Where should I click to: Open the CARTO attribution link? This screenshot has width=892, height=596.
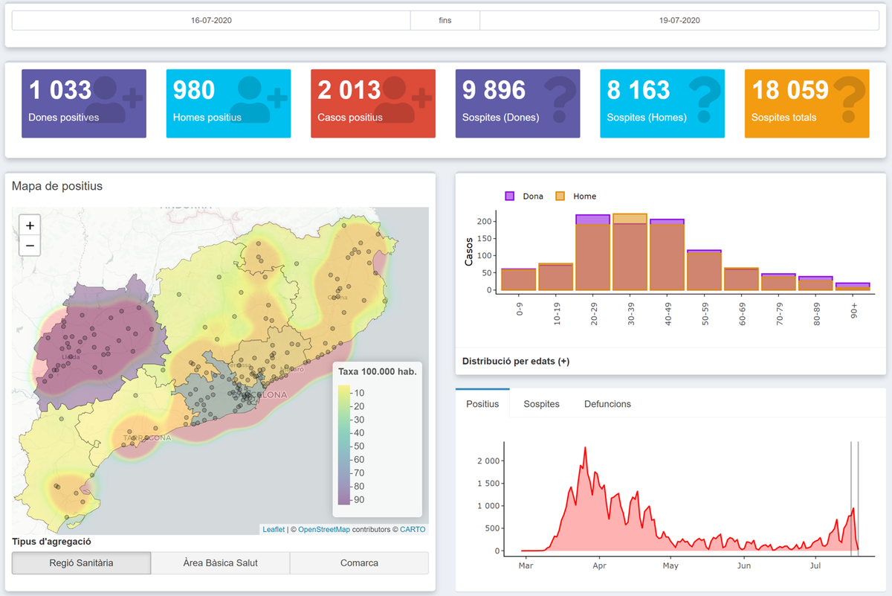click(x=413, y=530)
